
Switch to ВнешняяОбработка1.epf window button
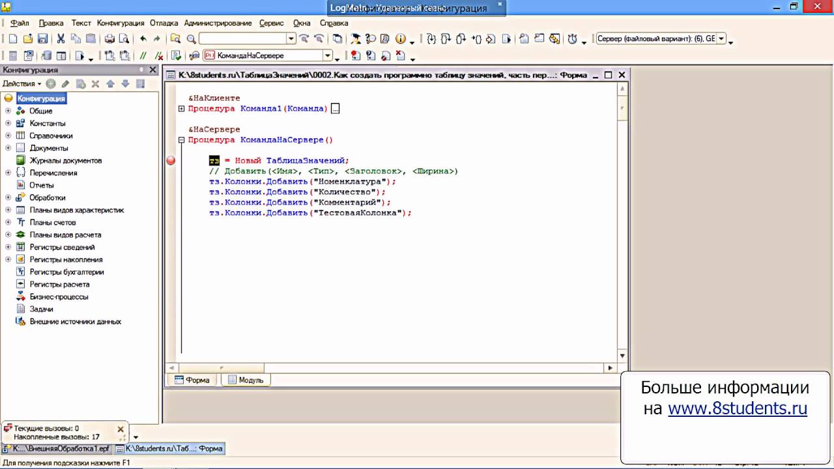click(57, 449)
